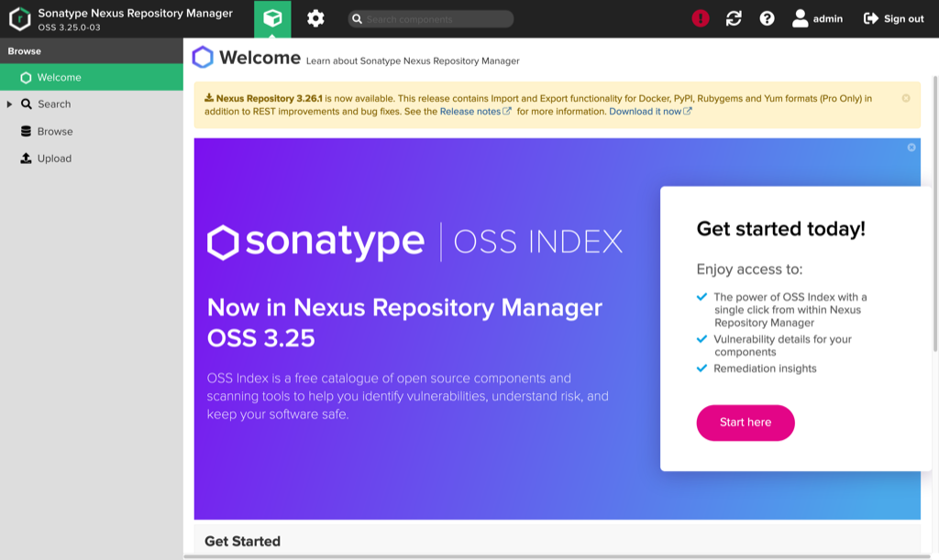
Task: Click the Search magnifier icon in sidebar
Action: point(27,104)
